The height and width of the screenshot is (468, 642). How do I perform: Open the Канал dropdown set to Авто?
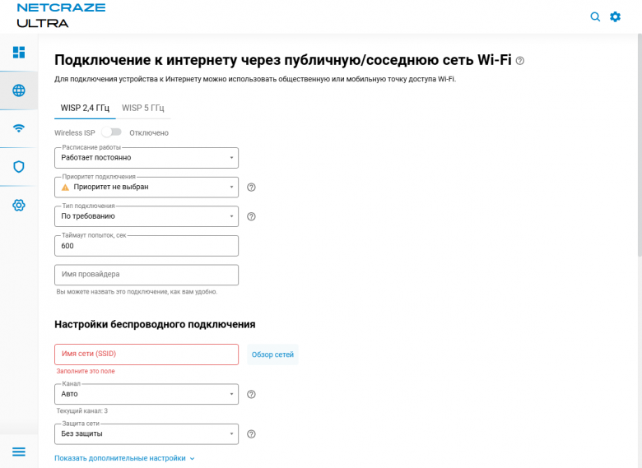coord(147,394)
